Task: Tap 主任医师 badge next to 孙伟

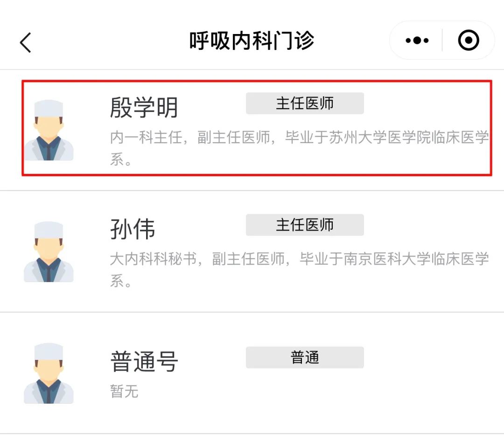Action: pyautogui.click(x=305, y=225)
